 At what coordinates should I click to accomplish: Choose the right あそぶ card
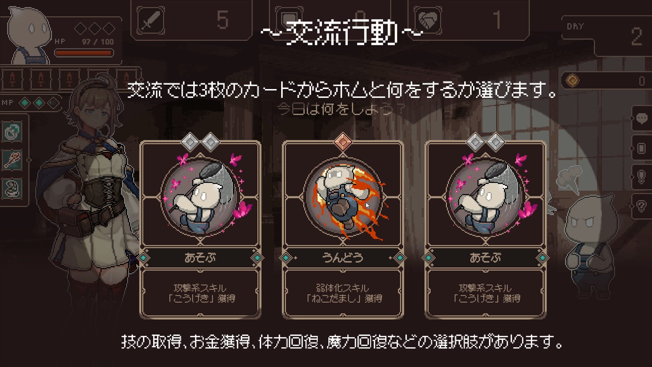[486, 229]
